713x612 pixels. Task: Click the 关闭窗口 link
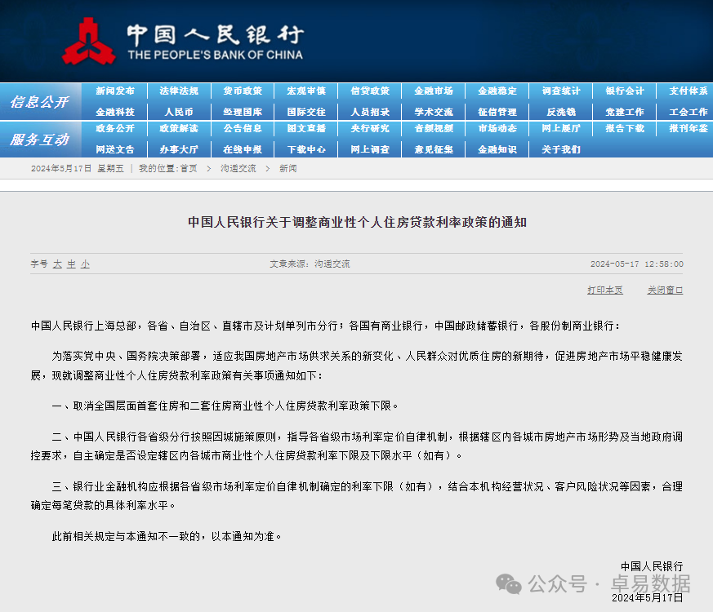665,290
